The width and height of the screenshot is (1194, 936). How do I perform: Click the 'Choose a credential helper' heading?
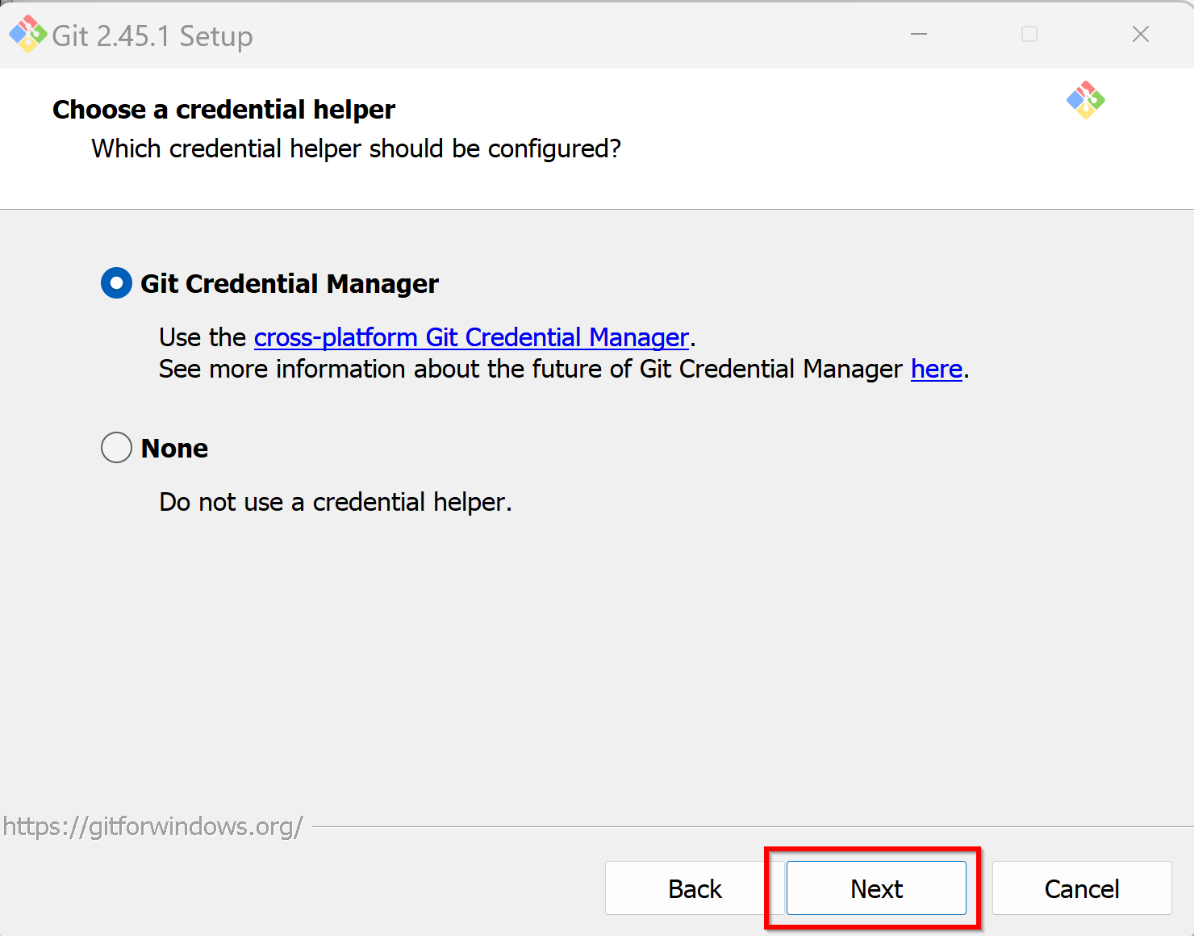pos(223,110)
